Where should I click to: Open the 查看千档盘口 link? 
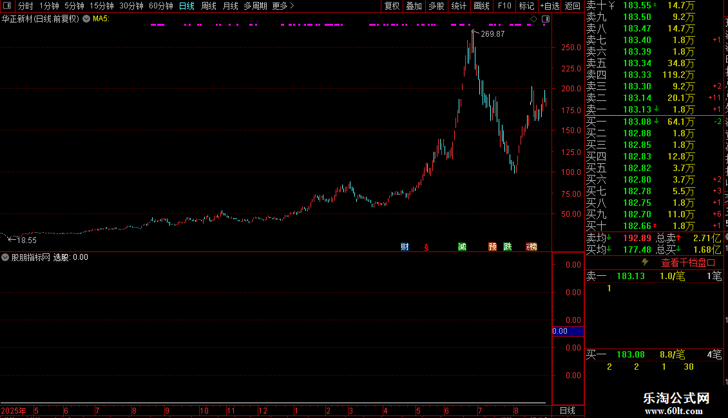pos(688,263)
